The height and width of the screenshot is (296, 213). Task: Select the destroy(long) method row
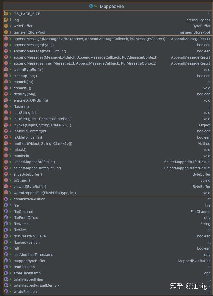(x=25, y=94)
